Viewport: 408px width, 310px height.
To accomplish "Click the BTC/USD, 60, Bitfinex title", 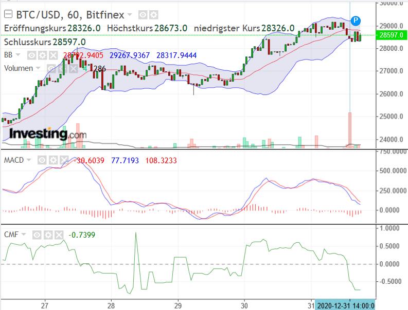I will pyautogui.click(x=70, y=15).
